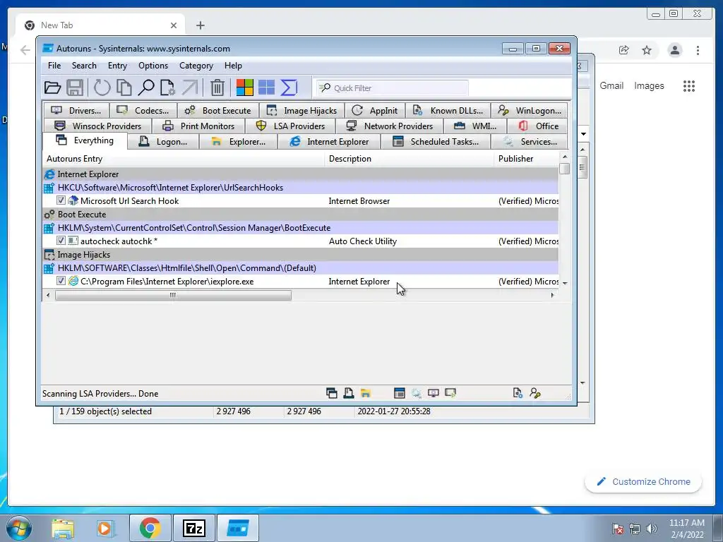Click the Delete trash can toolbar icon

[217, 88]
